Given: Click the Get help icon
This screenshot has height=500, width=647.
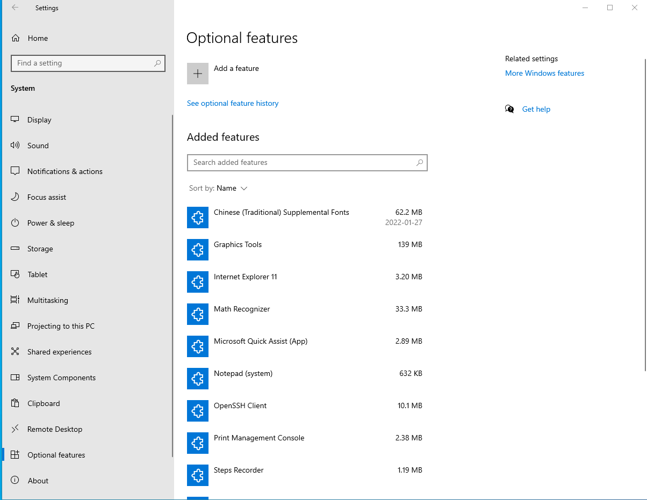Looking at the screenshot, I should pyautogui.click(x=509, y=108).
